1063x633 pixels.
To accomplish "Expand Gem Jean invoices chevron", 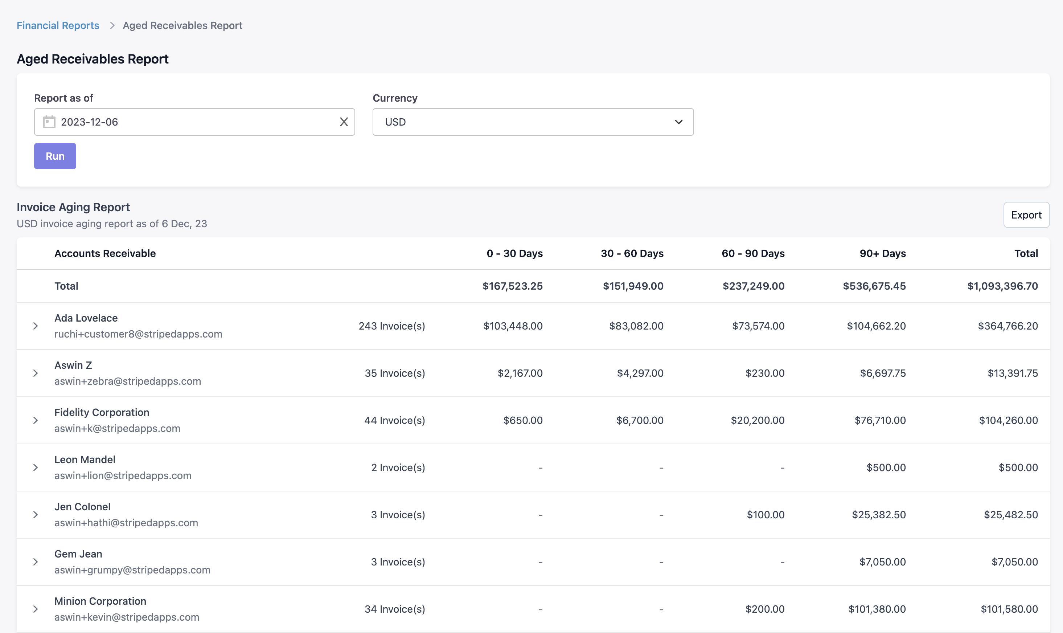I will pos(36,562).
